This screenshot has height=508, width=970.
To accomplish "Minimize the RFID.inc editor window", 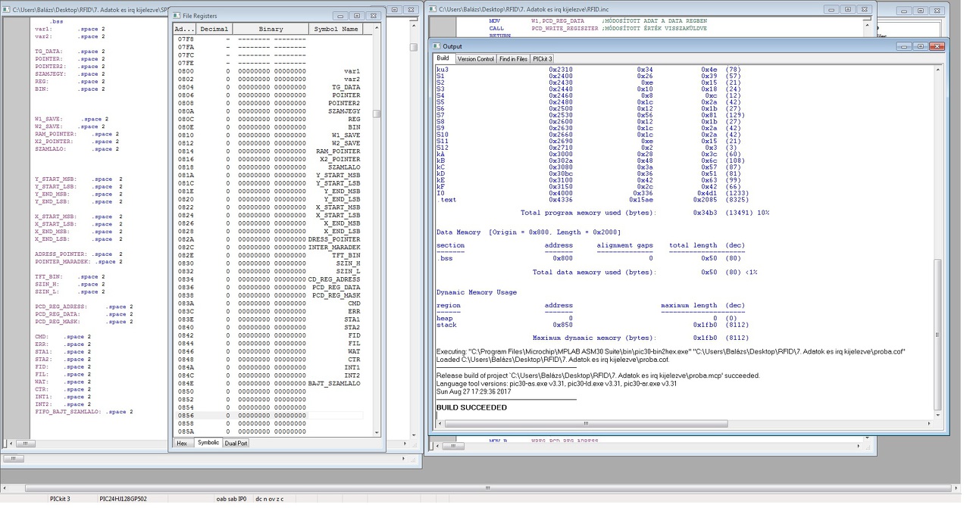I will pos(831,9).
